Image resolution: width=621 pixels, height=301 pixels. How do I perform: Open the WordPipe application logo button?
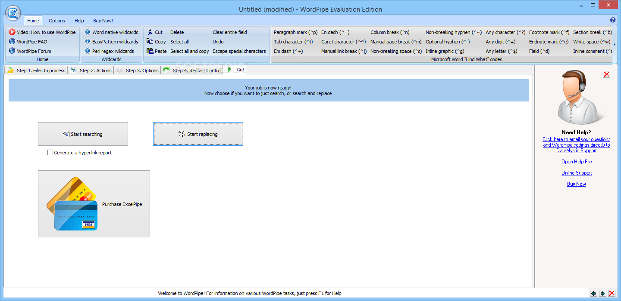[x=13, y=13]
